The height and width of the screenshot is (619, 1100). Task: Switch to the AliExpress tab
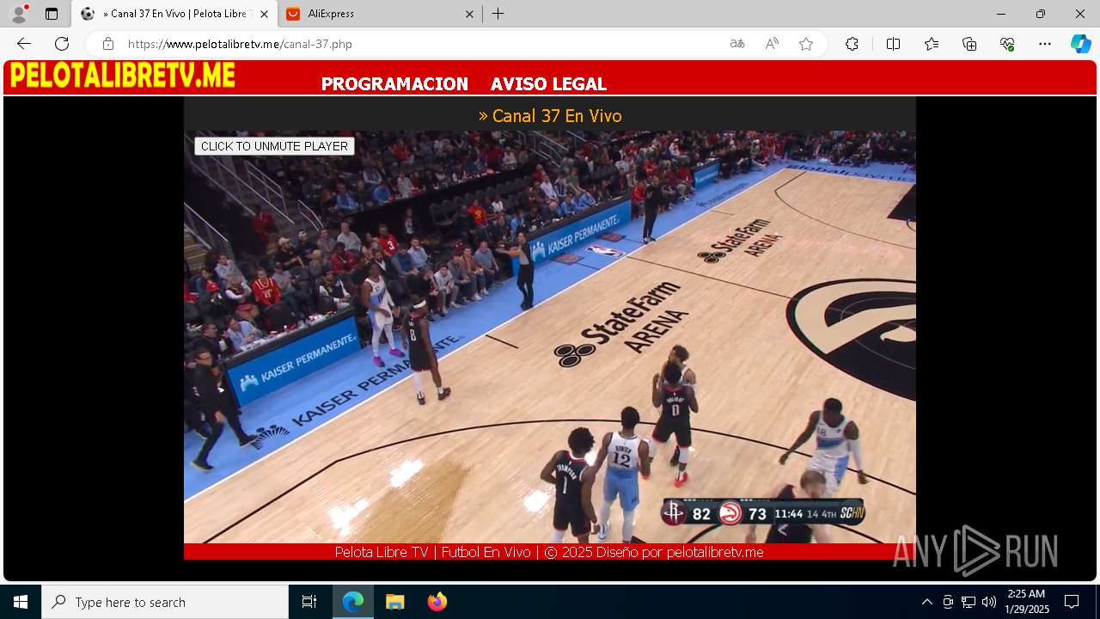point(378,14)
